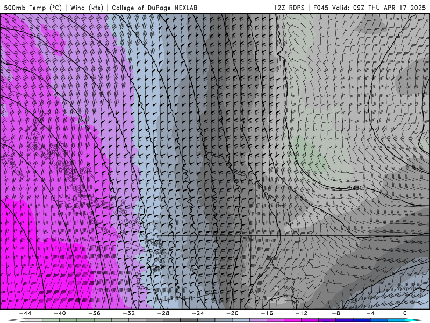Click the "500mb Temp (°C)" title text
The image size is (430, 323).
(33, 8)
